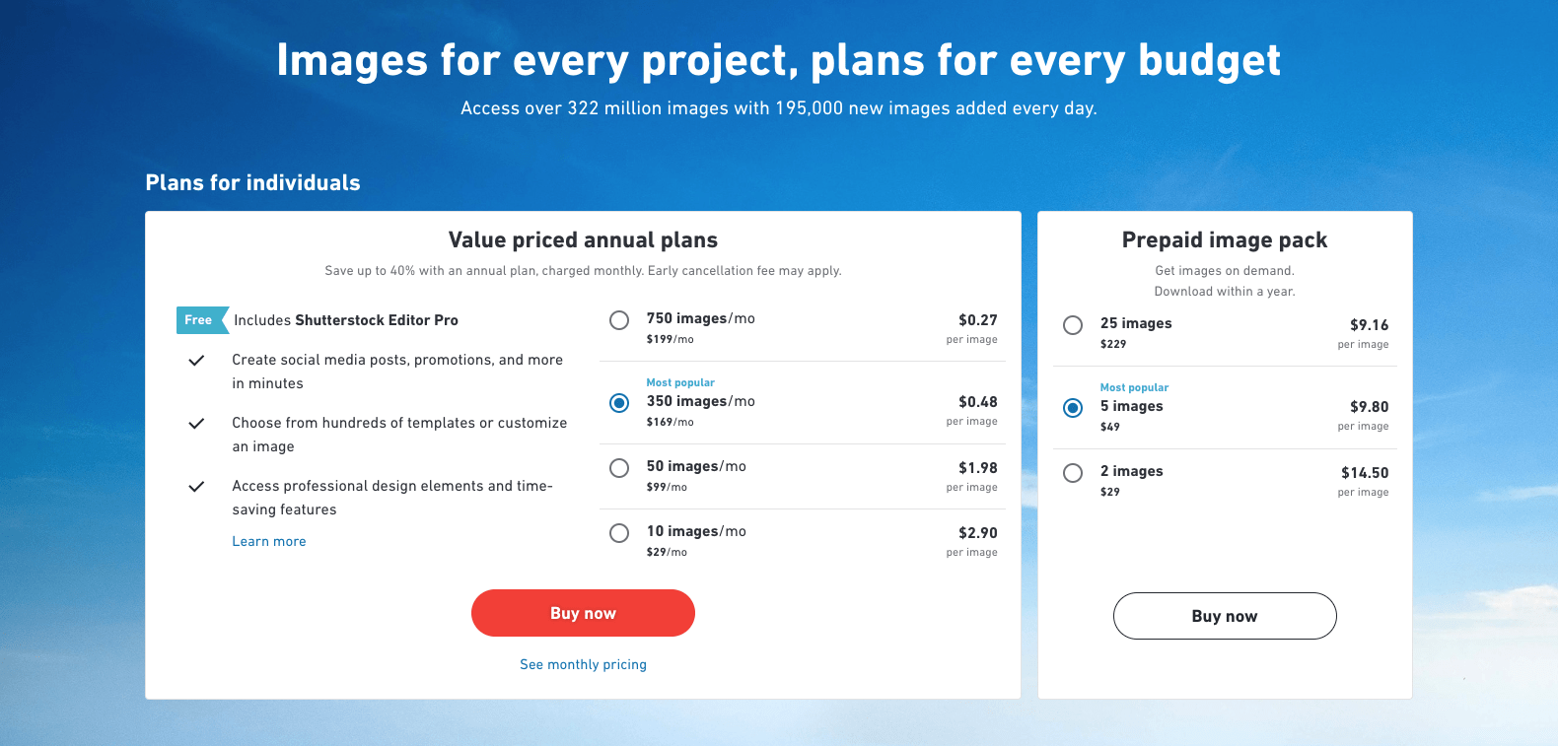Pick the 10 images/mo radio button
Image resolution: width=1558 pixels, height=746 pixels.
pyautogui.click(x=619, y=533)
